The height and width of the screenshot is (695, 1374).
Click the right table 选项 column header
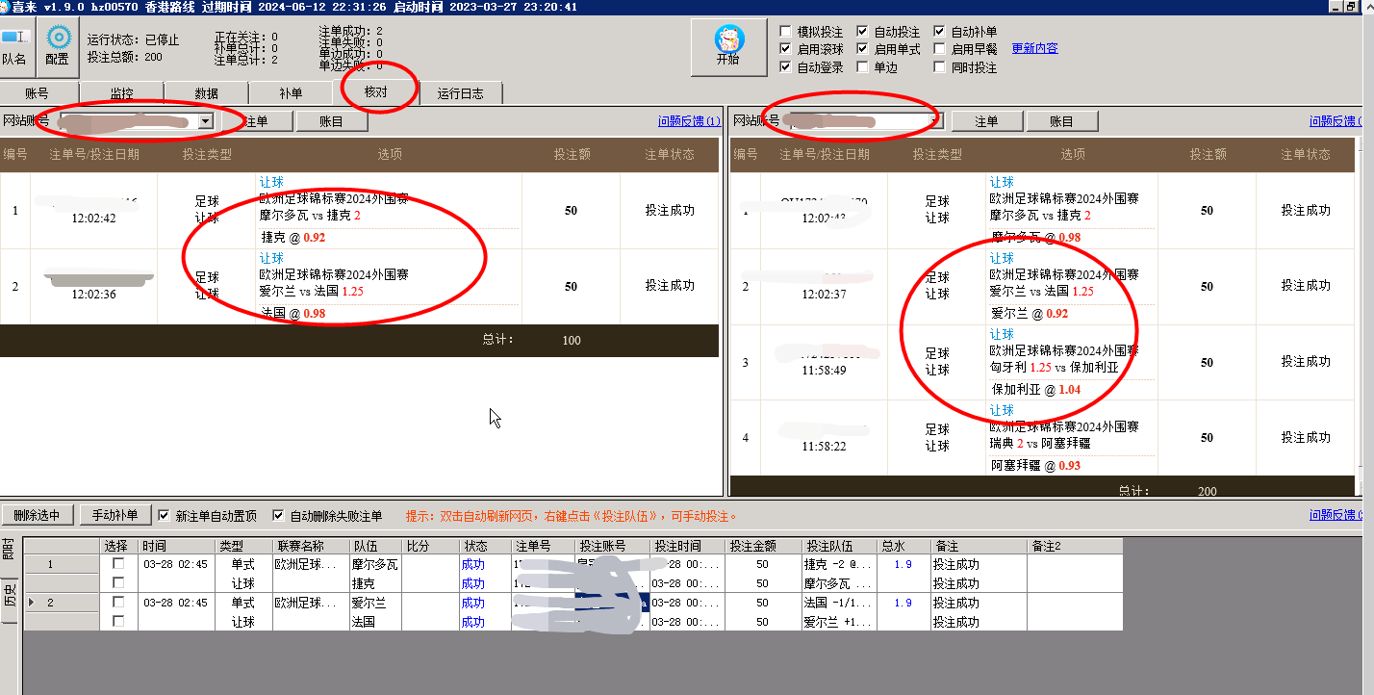(x=1073, y=154)
